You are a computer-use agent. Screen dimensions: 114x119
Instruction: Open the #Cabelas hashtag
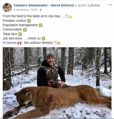coord(10,43)
